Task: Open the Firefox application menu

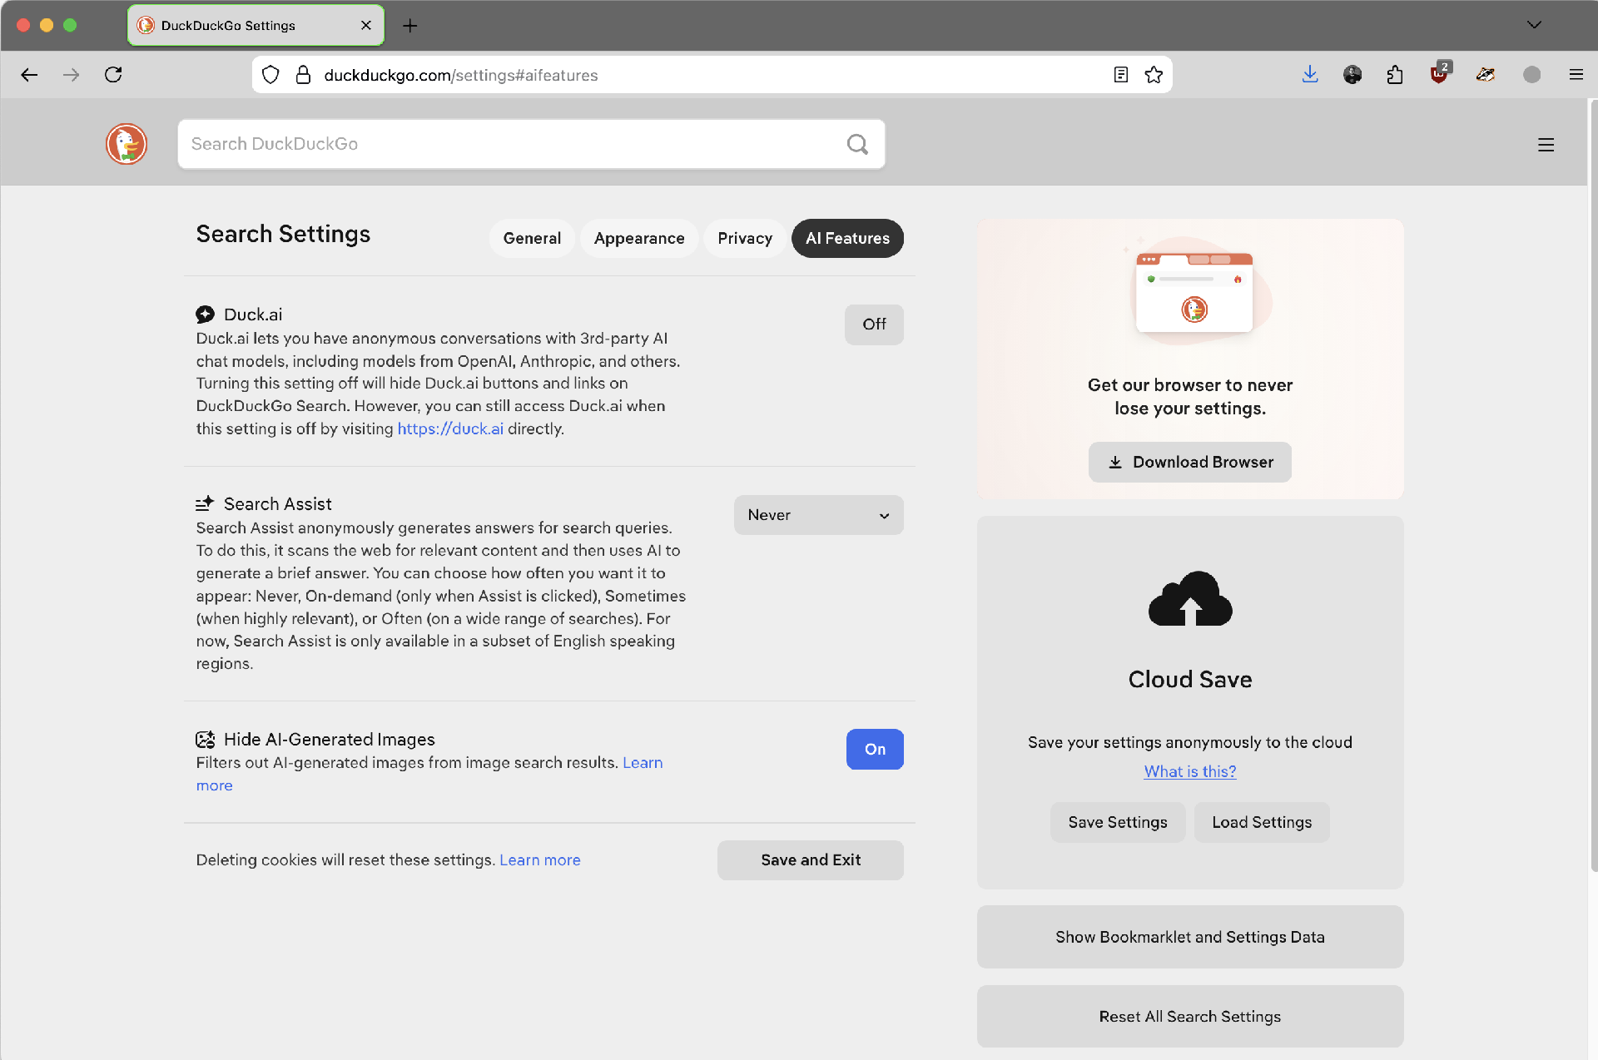Action: pyautogui.click(x=1576, y=74)
